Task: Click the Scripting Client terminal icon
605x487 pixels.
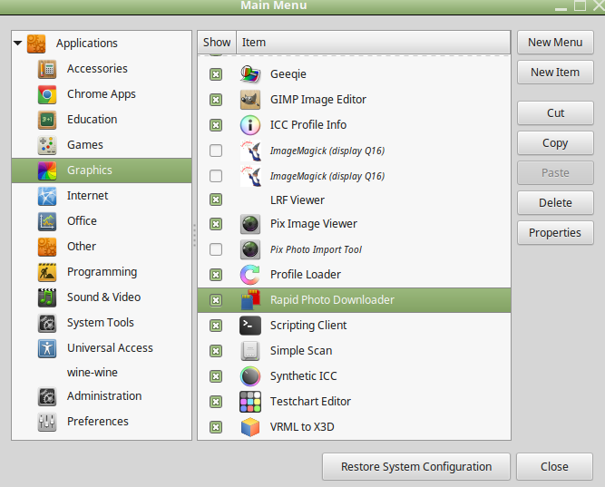Action: [250, 326]
